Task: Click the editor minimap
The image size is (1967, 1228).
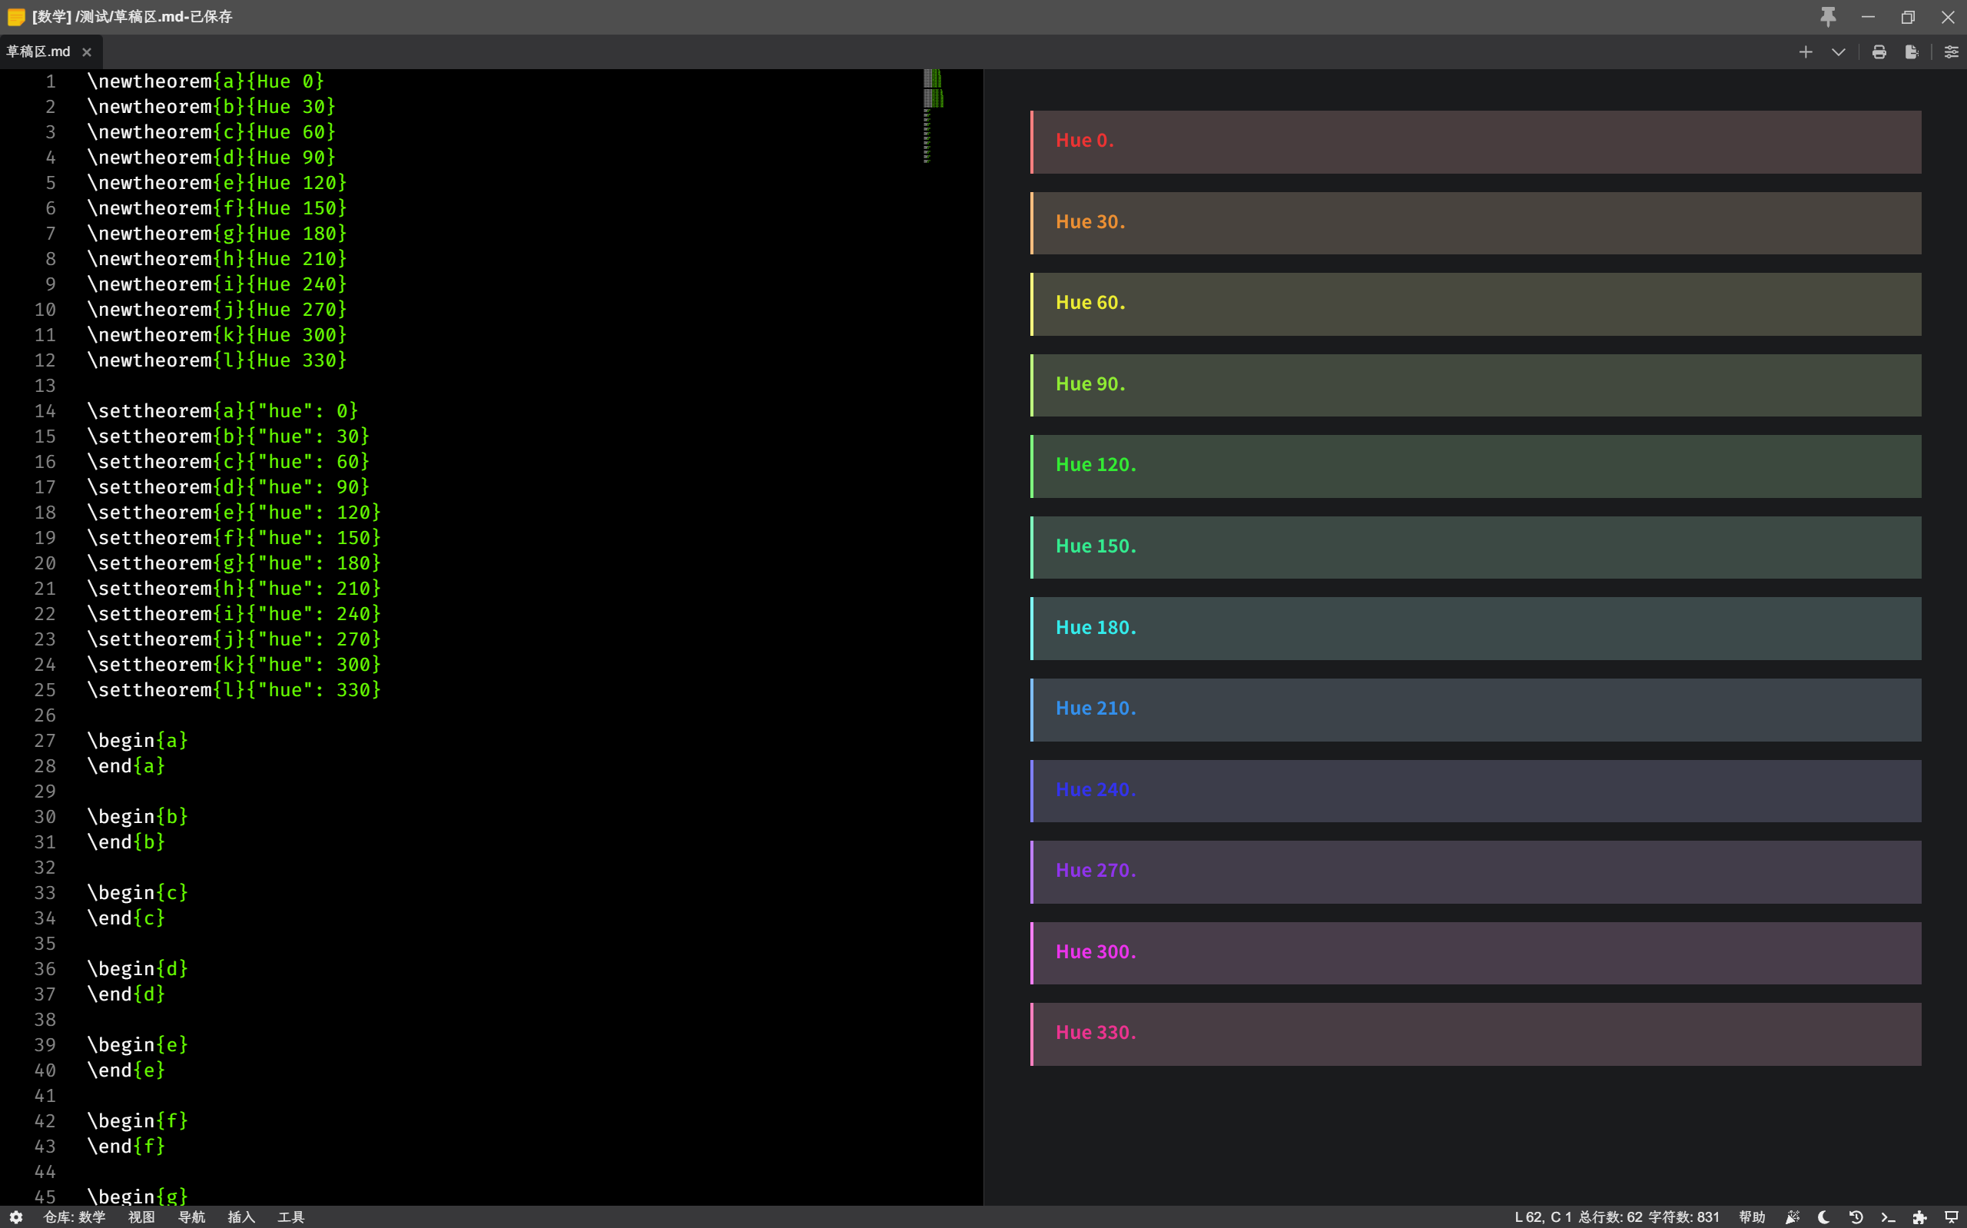Action: (934, 116)
